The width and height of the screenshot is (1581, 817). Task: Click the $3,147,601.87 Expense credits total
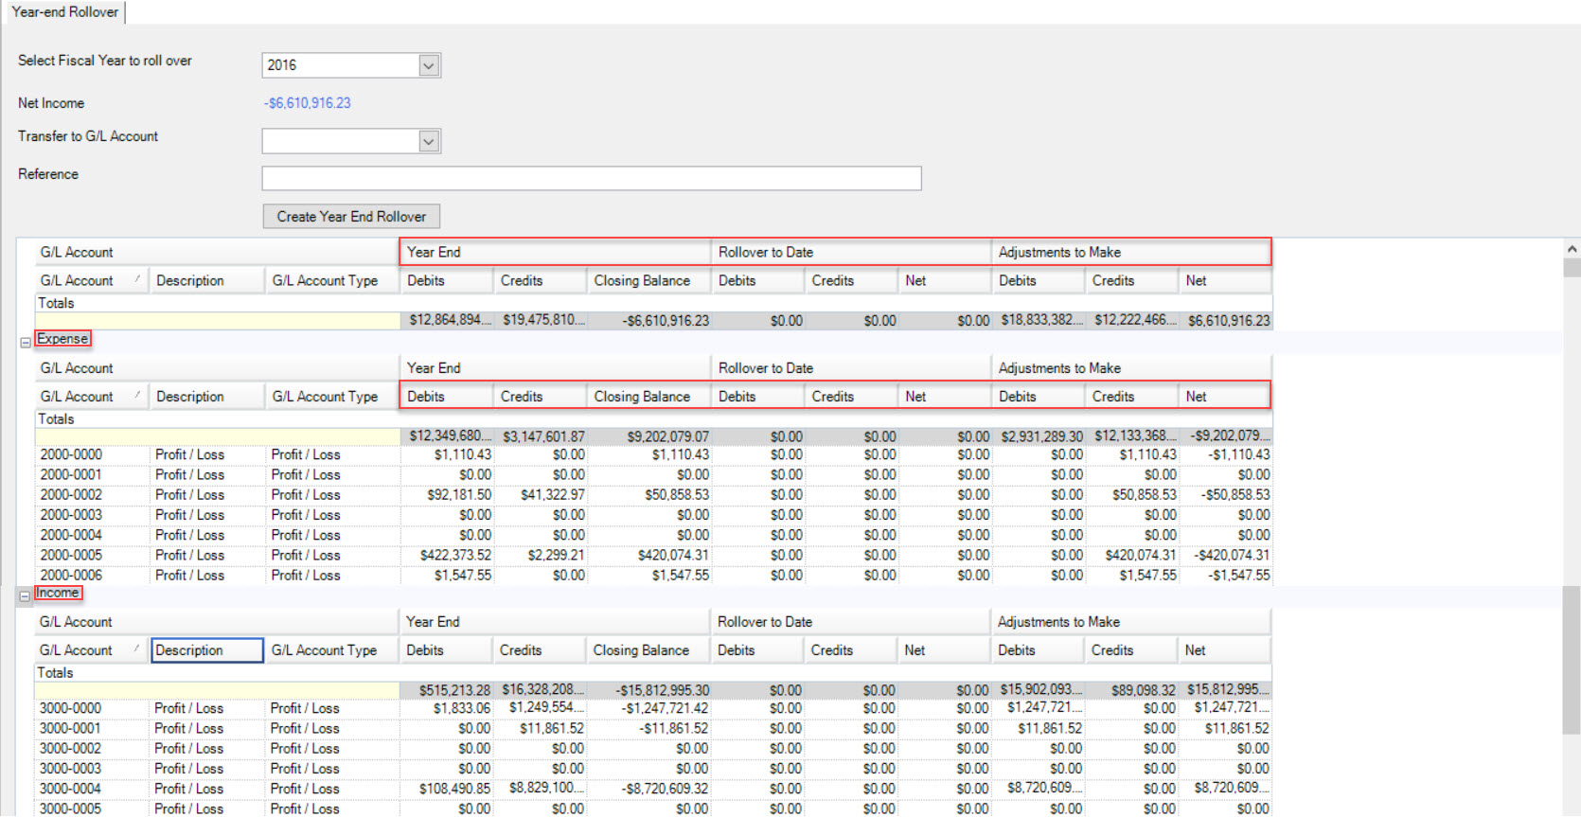coord(541,436)
